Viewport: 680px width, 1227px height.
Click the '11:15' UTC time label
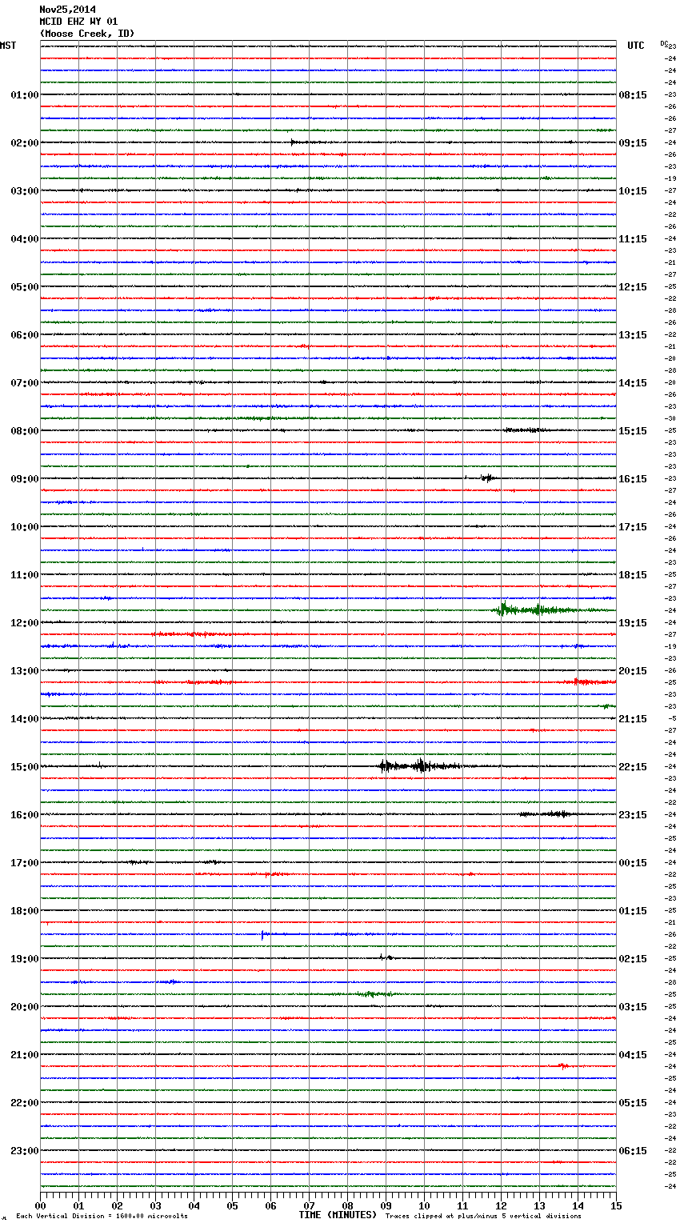[x=633, y=239]
